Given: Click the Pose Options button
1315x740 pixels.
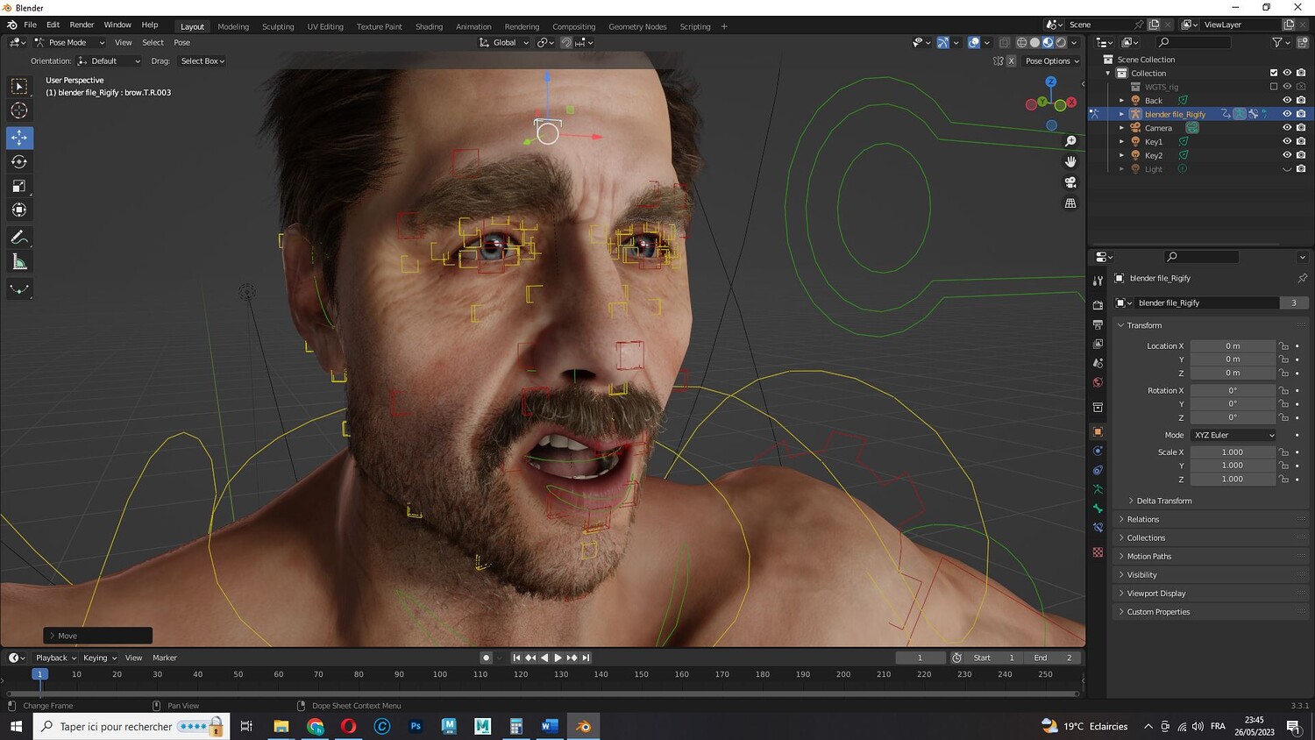Looking at the screenshot, I should (1051, 61).
